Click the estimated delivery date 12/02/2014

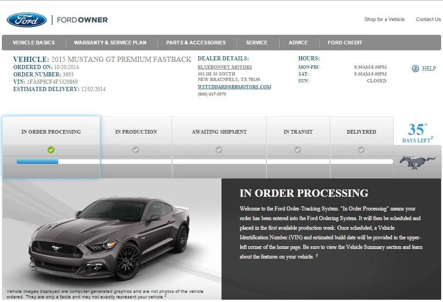93,89
